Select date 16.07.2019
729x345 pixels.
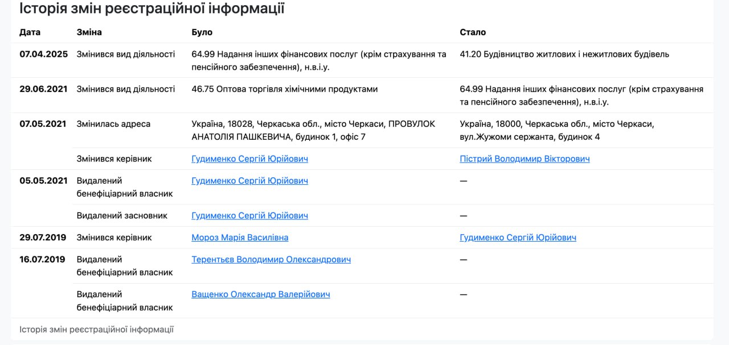(x=43, y=259)
